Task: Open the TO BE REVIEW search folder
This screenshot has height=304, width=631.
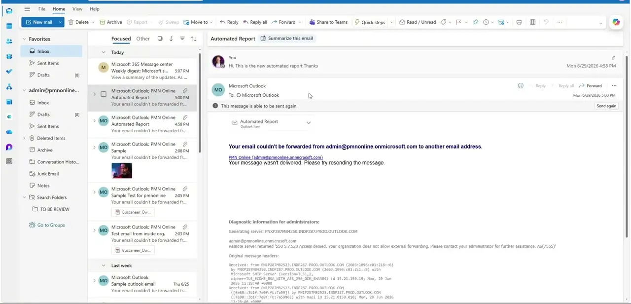Action: point(54,209)
